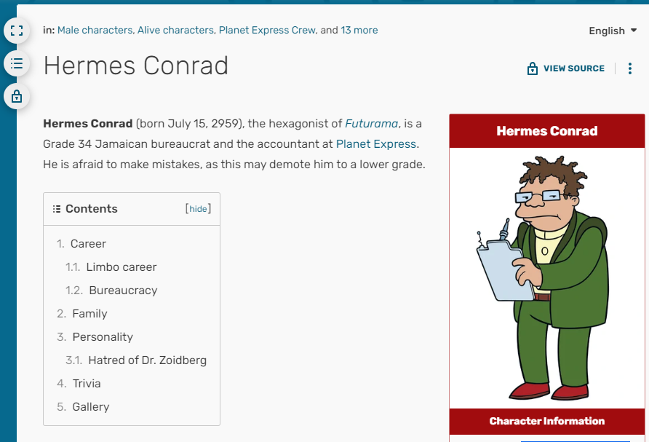649x442 pixels.
Task: Open the English language dropdown
Action: click(x=613, y=31)
